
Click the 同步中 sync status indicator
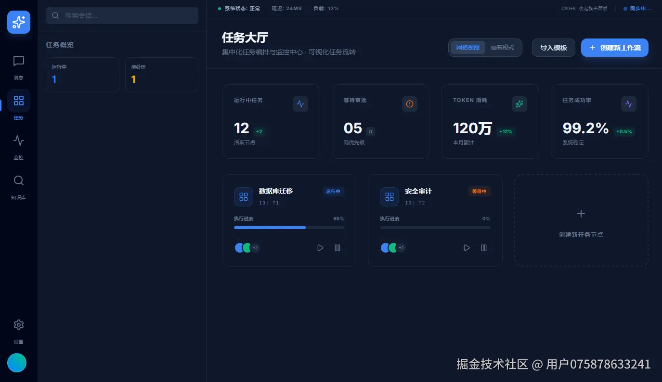637,9
